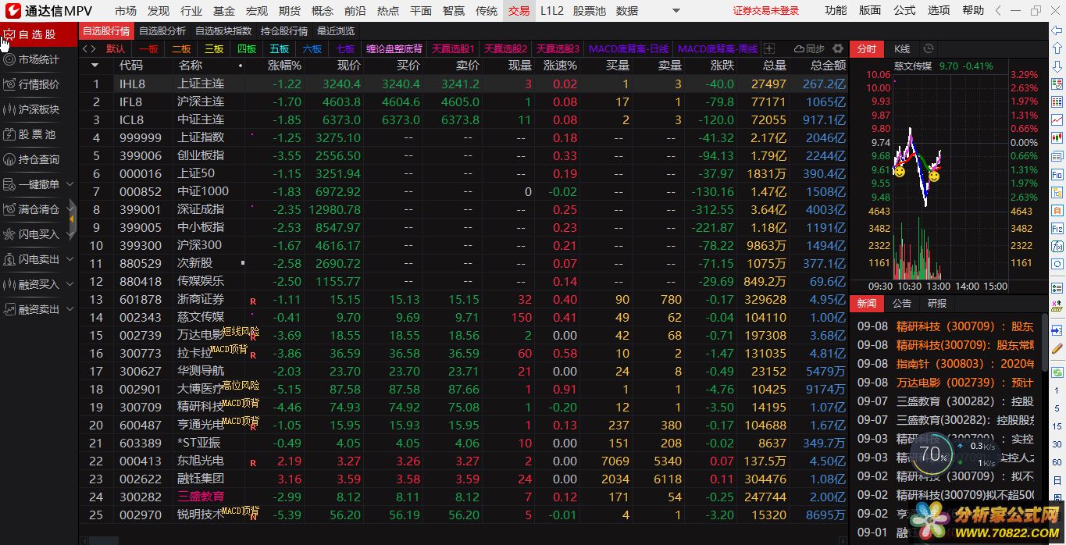Image resolution: width=1066 pixels, height=545 pixels.
Task: Switch chart panel to K线 view
Action: [902, 48]
